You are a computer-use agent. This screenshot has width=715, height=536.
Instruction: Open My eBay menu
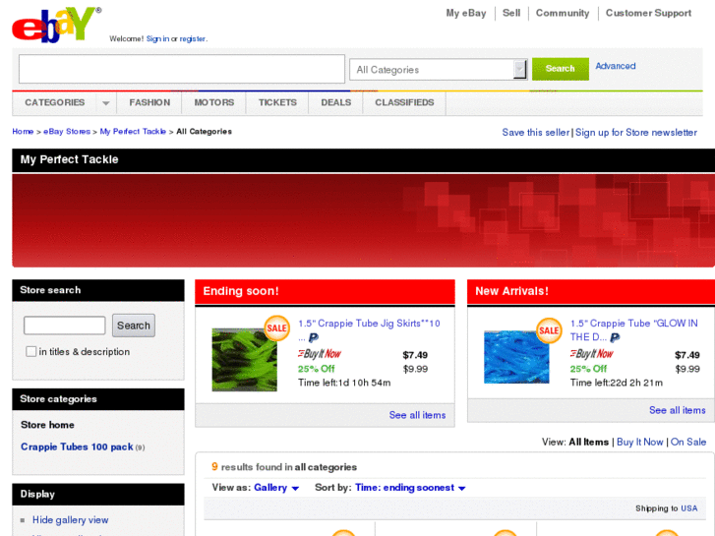[466, 13]
